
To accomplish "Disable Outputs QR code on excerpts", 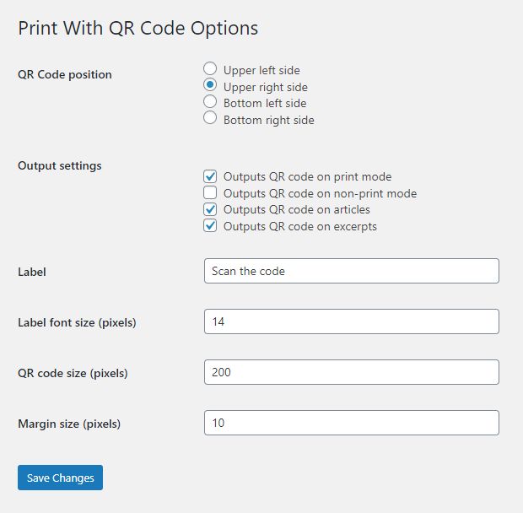I will pos(211,226).
